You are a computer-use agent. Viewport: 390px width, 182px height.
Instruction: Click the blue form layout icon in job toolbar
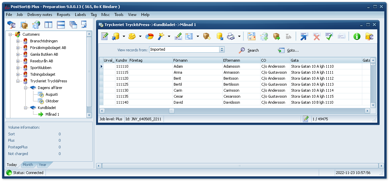coord(189,36)
